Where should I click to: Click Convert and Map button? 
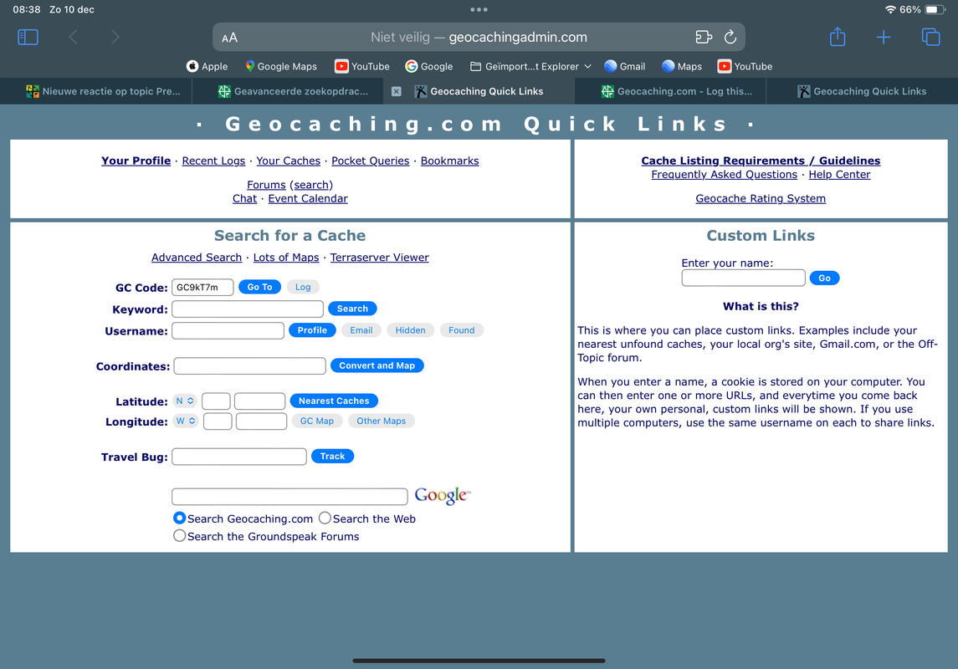[x=377, y=365]
